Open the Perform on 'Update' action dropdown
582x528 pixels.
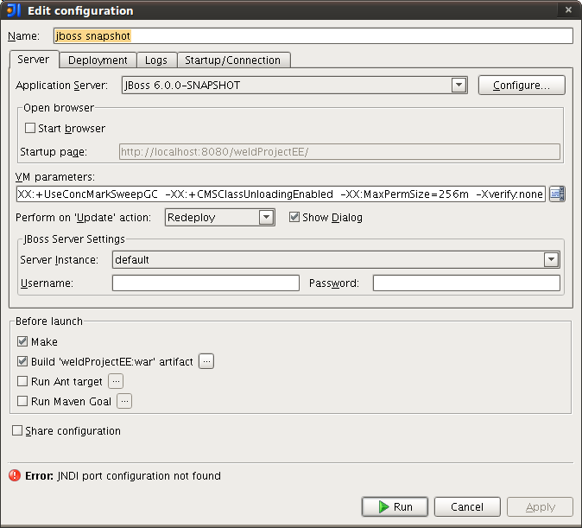(266, 218)
